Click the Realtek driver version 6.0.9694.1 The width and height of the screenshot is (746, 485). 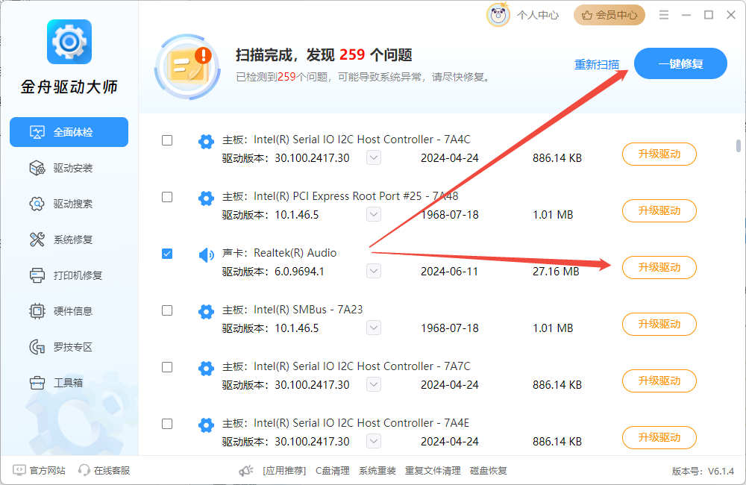coord(299,272)
